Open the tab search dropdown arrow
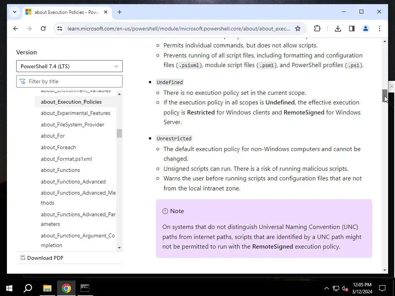 pos(15,12)
